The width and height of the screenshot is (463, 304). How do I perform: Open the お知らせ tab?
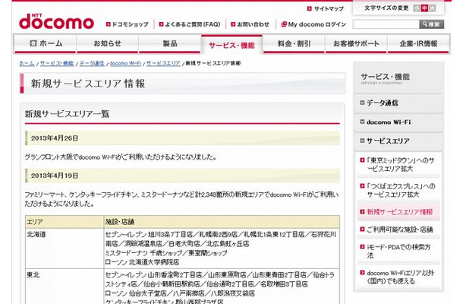107,43
